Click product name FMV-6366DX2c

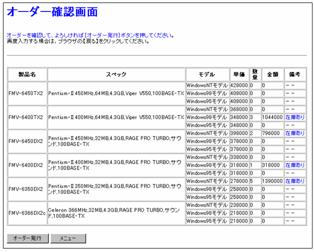[27, 213]
